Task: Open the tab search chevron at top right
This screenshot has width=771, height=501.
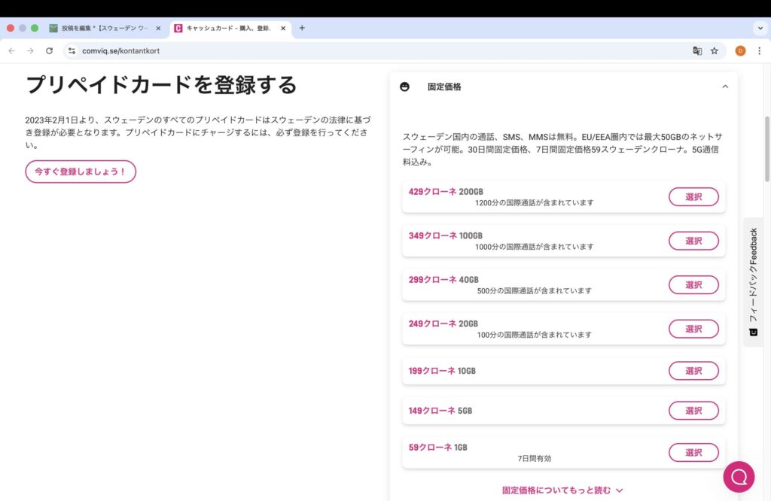Action: click(x=760, y=28)
